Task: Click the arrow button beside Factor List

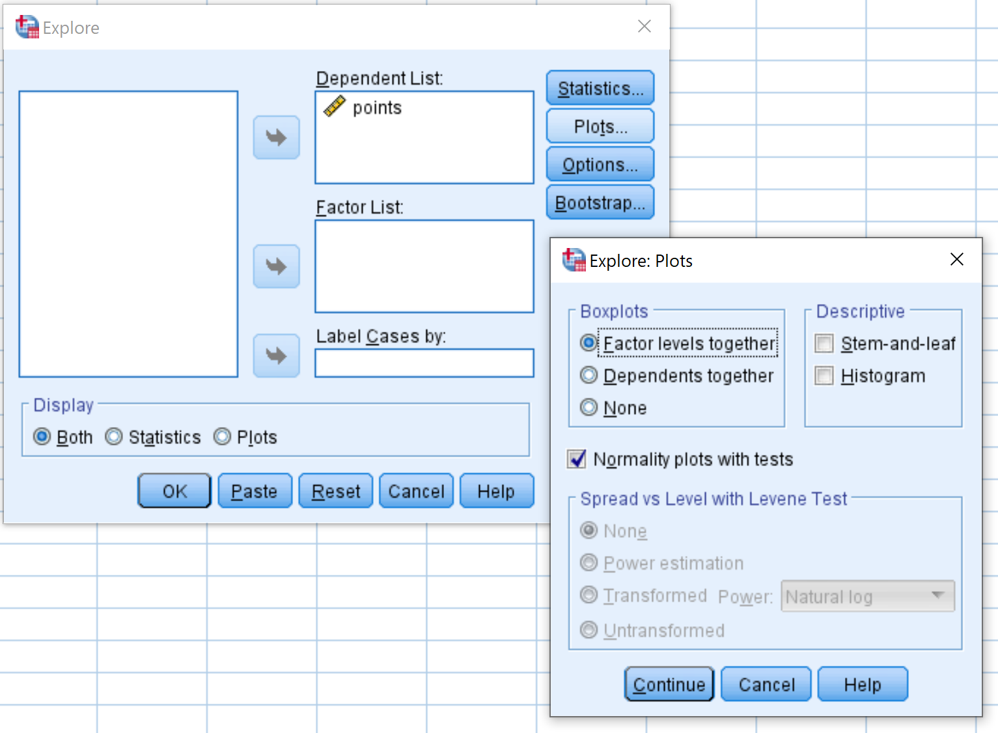Action: (x=276, y=266)
